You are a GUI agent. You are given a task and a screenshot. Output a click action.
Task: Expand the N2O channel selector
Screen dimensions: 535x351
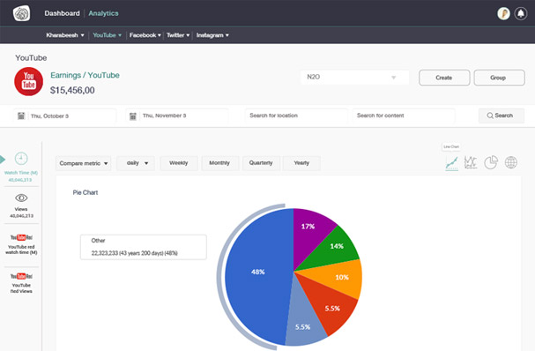coord(354,77)
